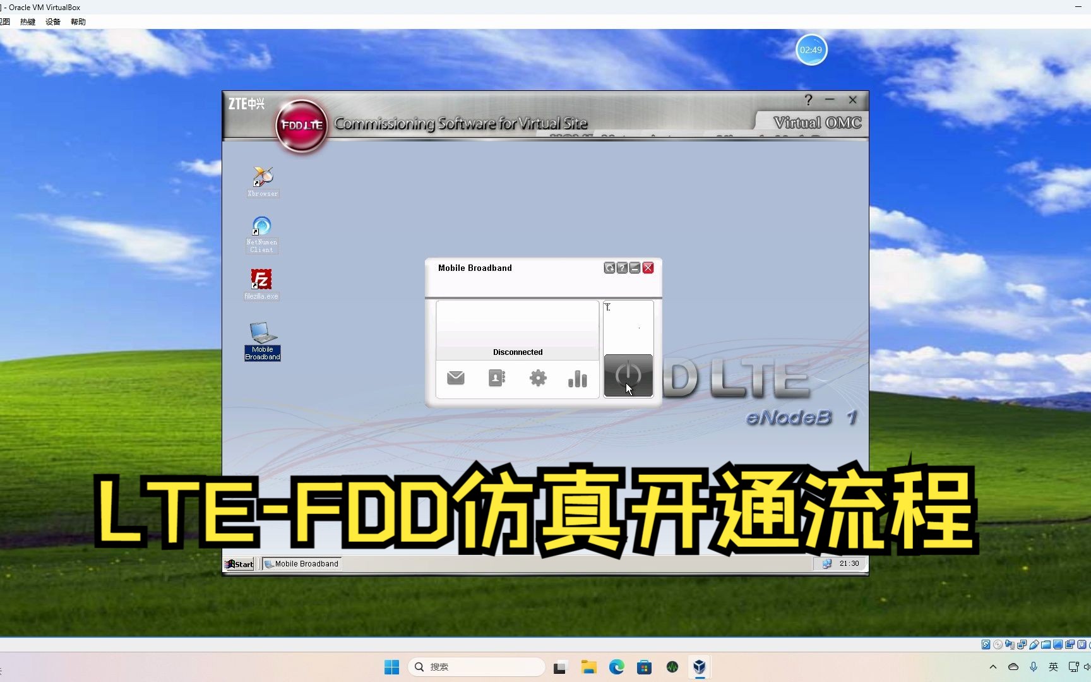
Task: Click the VirtualBox hard disk status icon
Action: pos(986,645)
